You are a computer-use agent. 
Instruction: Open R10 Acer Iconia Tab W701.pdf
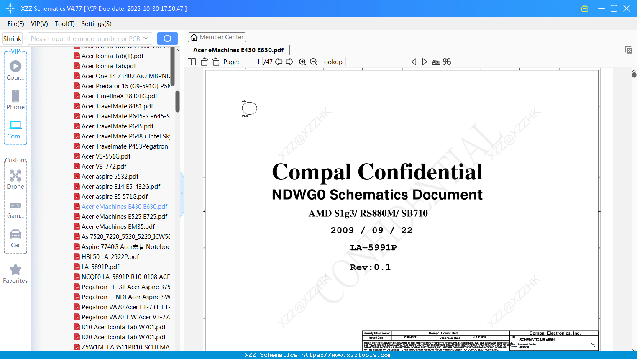click(x=120, y=327)
